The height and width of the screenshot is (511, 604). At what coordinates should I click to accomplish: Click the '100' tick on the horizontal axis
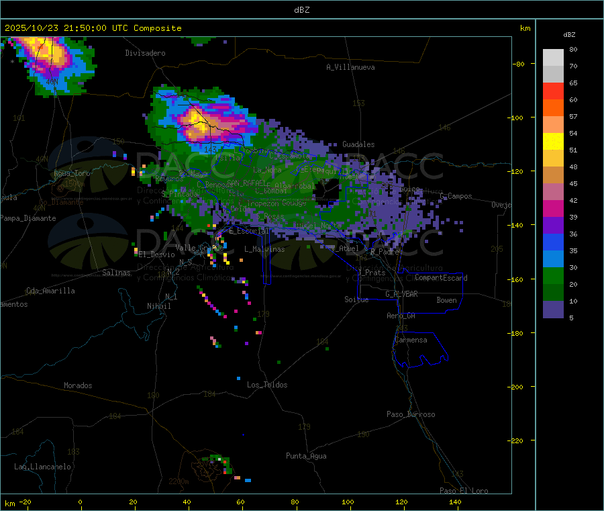tap(348, 502)
